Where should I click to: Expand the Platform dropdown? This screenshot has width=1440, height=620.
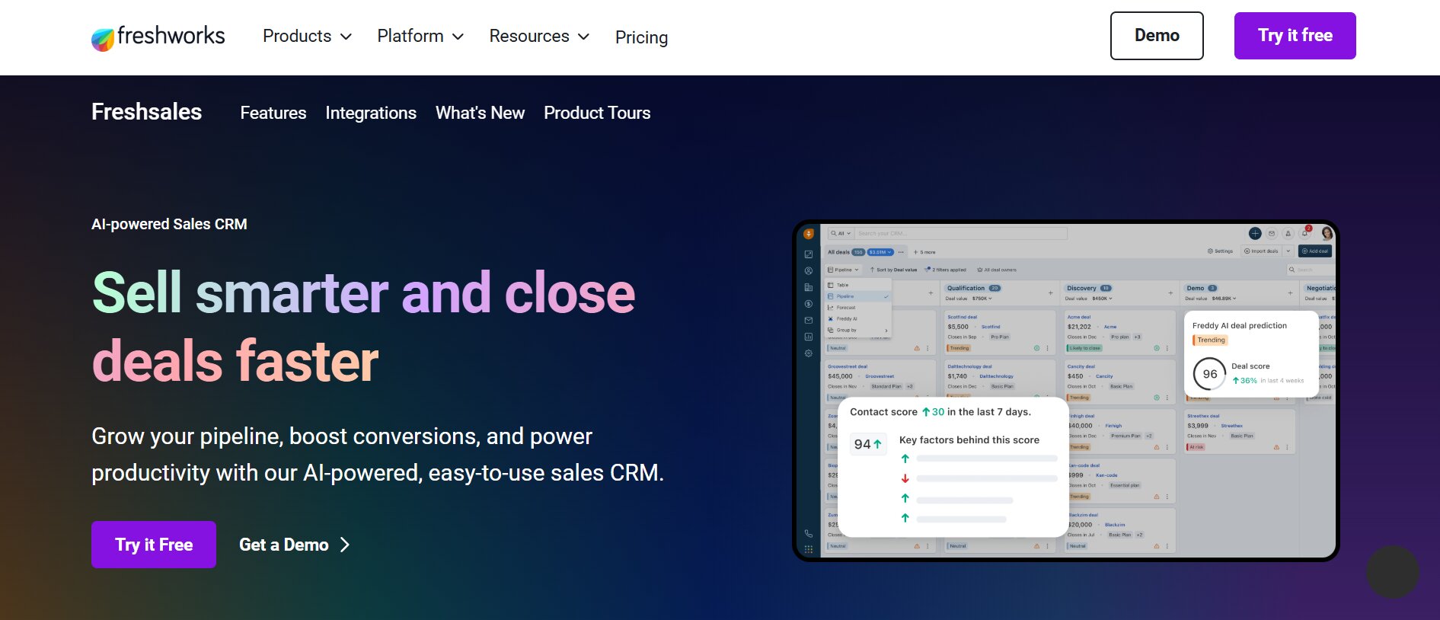tap(420, 37)
